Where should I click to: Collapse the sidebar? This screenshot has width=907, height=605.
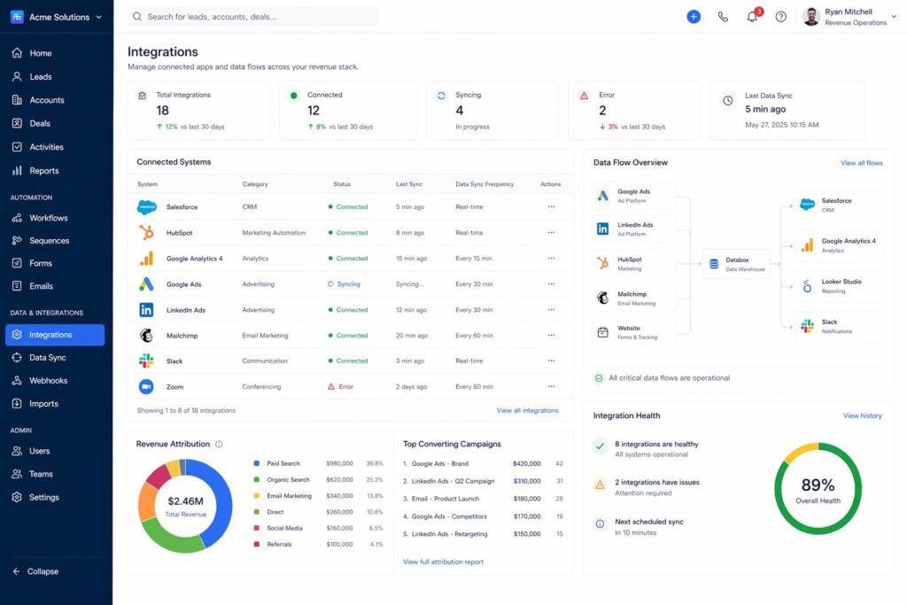pos(35,571)
